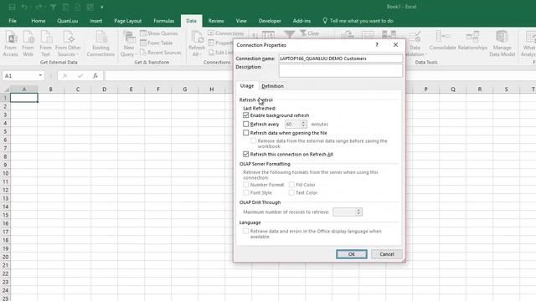Click Tell me what you want to do
Image resolution: width=536 pixels, height=301 pixels.
click(361, 21)
